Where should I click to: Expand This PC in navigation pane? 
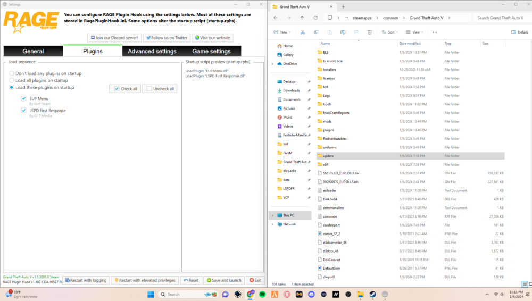(x=272, y=215)
